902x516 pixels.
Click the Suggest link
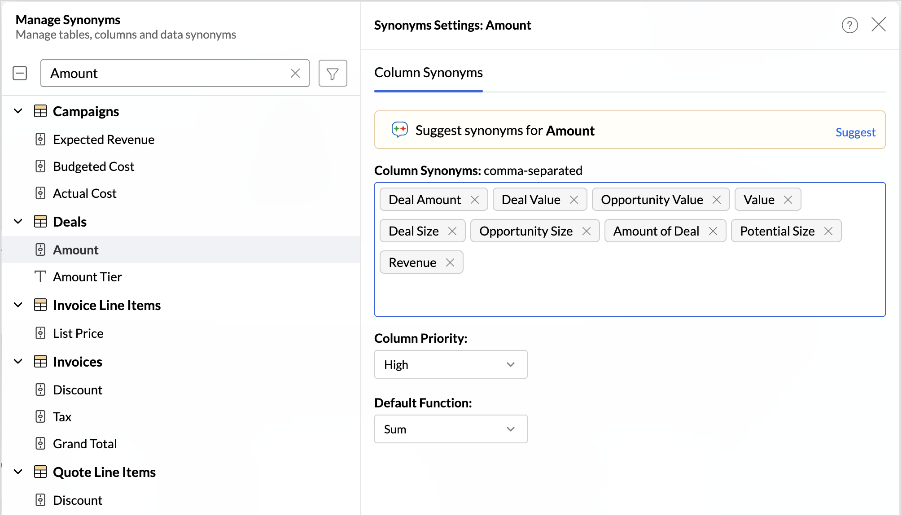855,132
